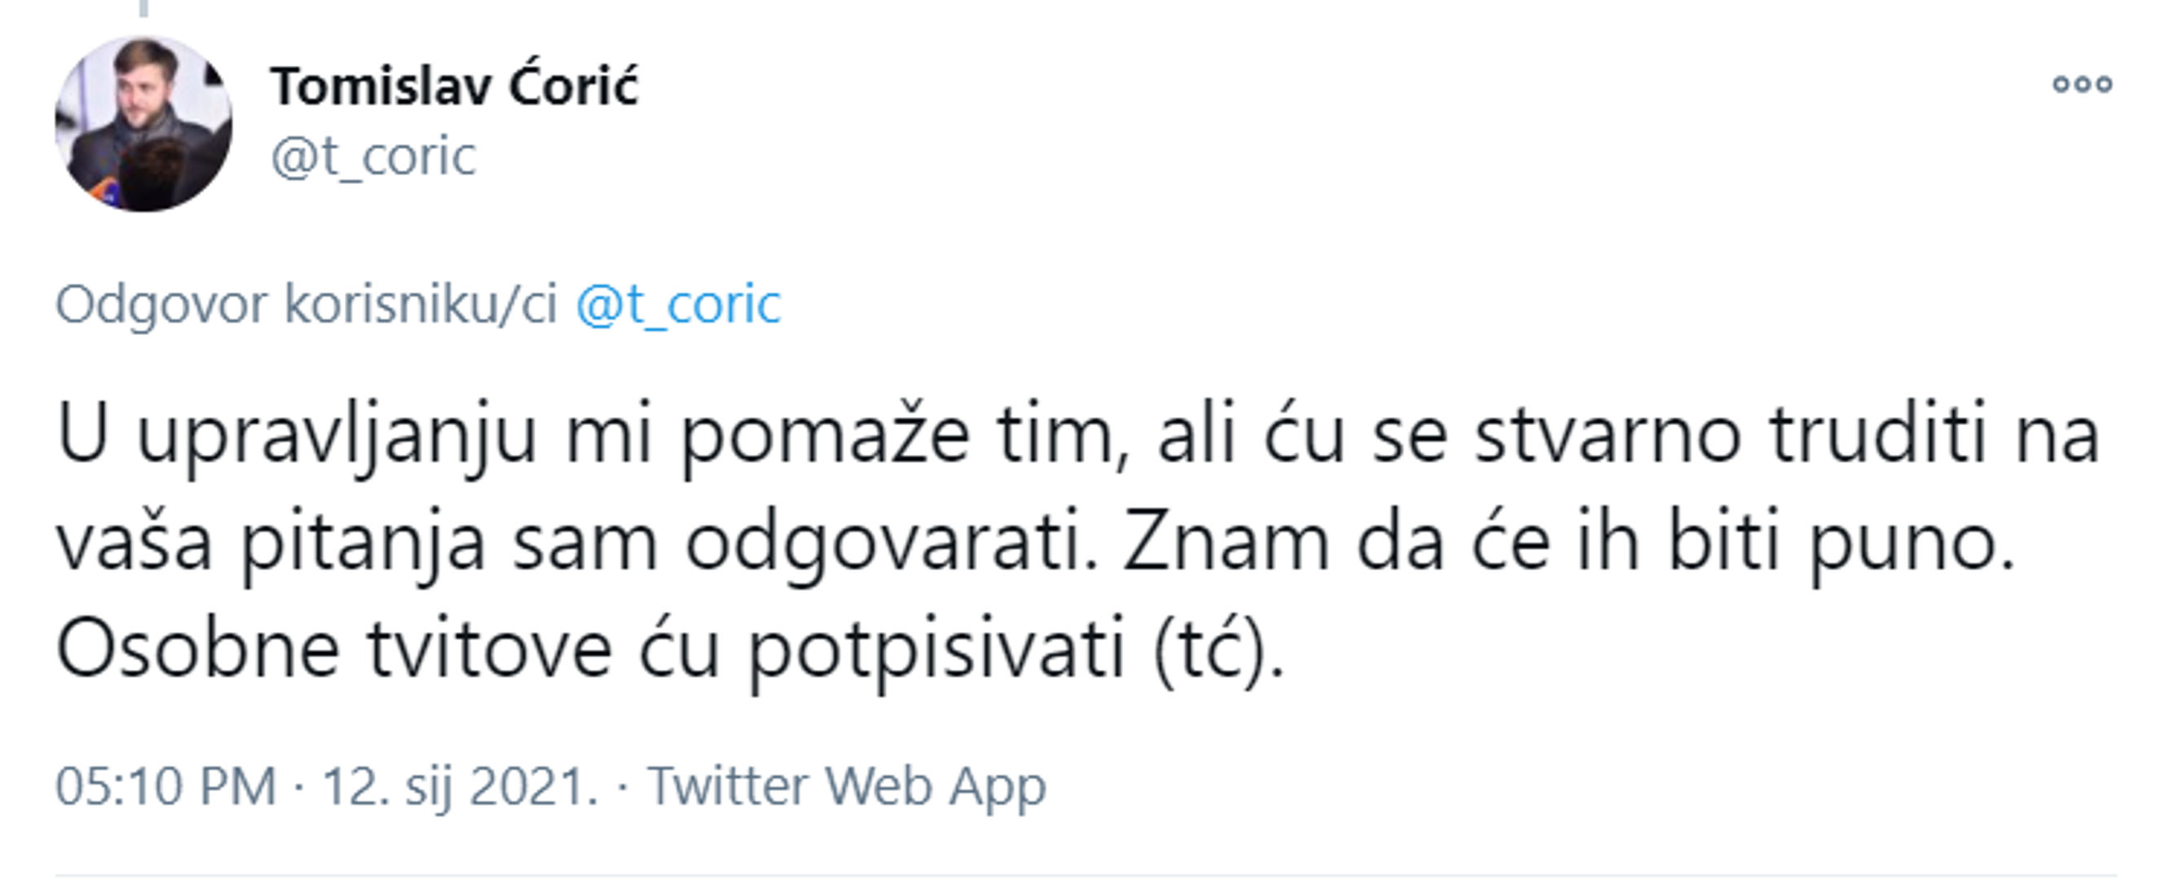The image size is (2167, 880).
Task: Click the word 'truditi' in the first line
Action: 1879,436
